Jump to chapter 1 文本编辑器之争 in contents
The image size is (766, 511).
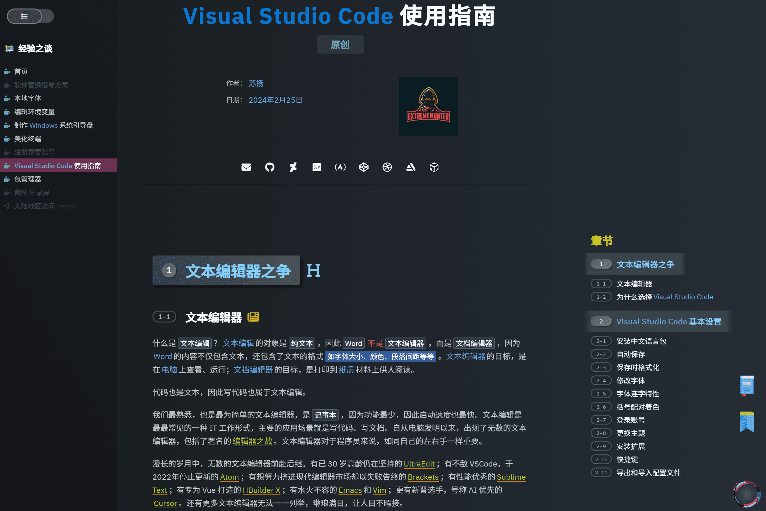(x=635, y=264)
